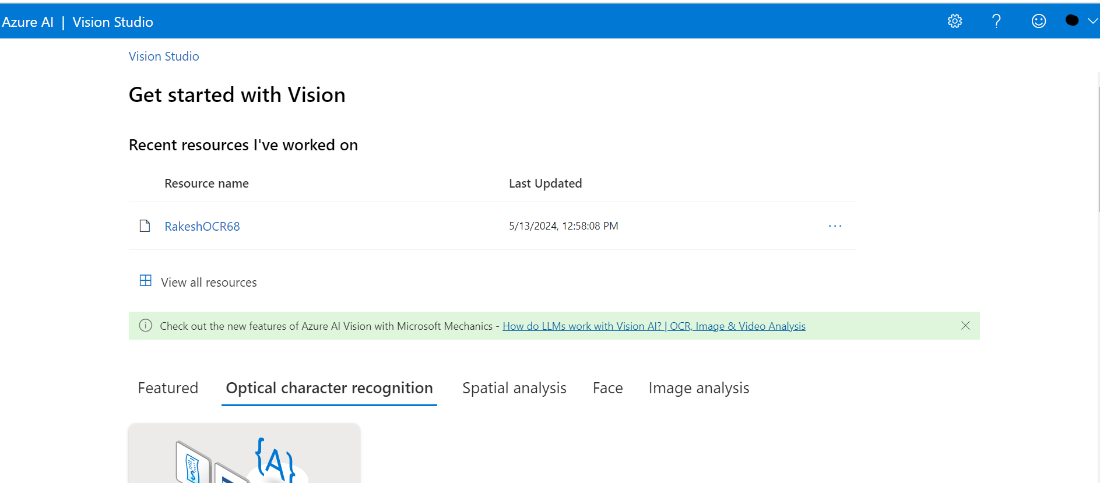Open the LLMs with Vision AI link
Viewport: 1100px width, 483px height.
pyautogui.click(x=654, y=326)
